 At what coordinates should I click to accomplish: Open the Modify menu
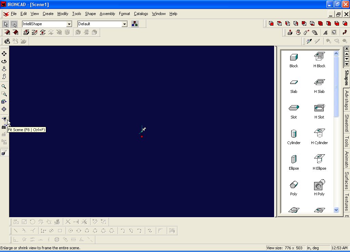(63, 14)
